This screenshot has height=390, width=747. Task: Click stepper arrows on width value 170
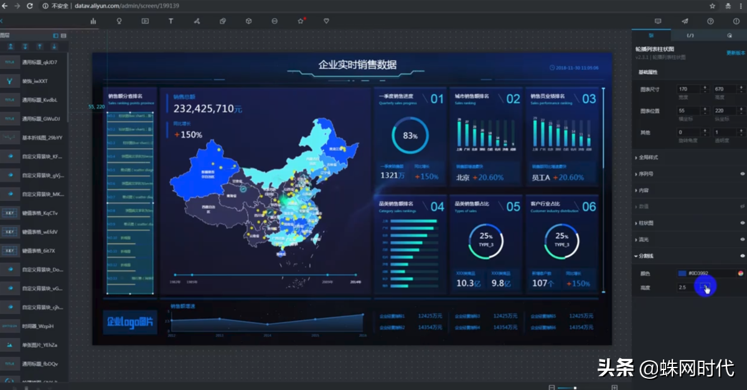705,89
